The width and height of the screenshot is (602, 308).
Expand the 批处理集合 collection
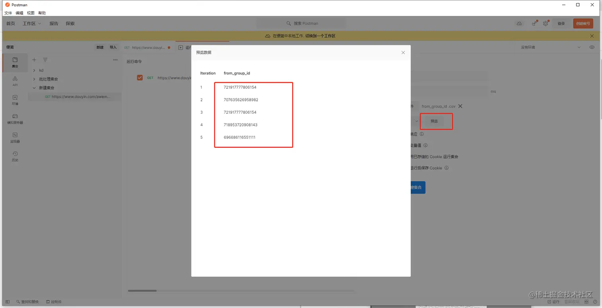pyautogui.click(x=34, y=79)
